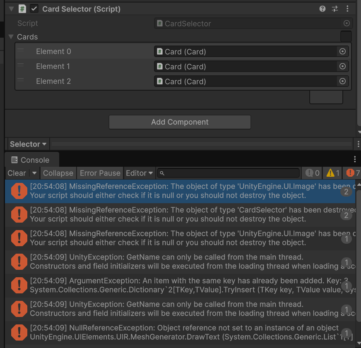The image size is (361, 348).
Task: Open Card Selector component help reference
Action: click(322, 9)
